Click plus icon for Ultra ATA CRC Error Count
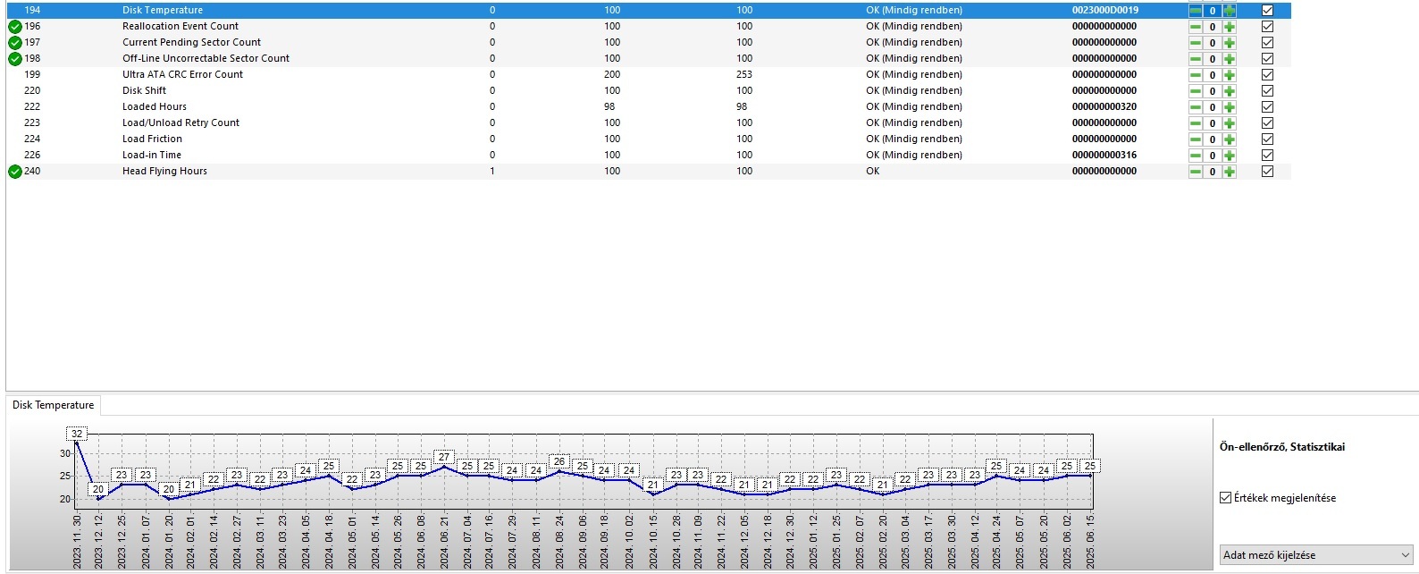 [1230, 75]
